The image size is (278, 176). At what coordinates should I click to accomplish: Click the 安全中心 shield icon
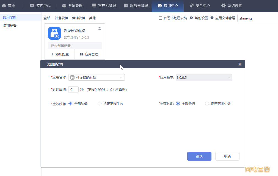(192, 5)
